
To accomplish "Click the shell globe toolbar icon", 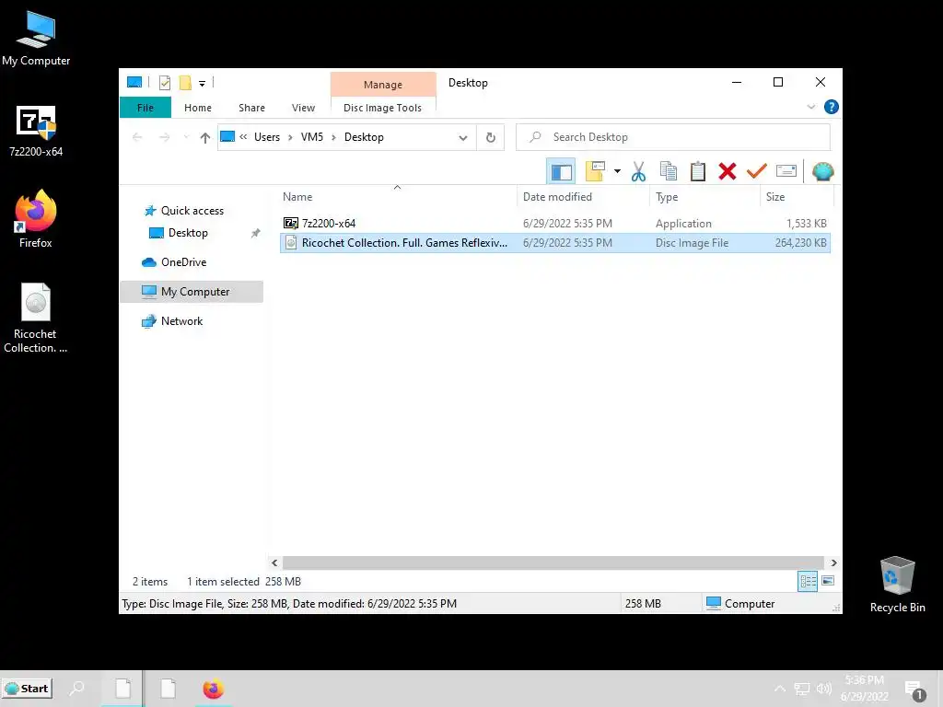I will 822,171.
